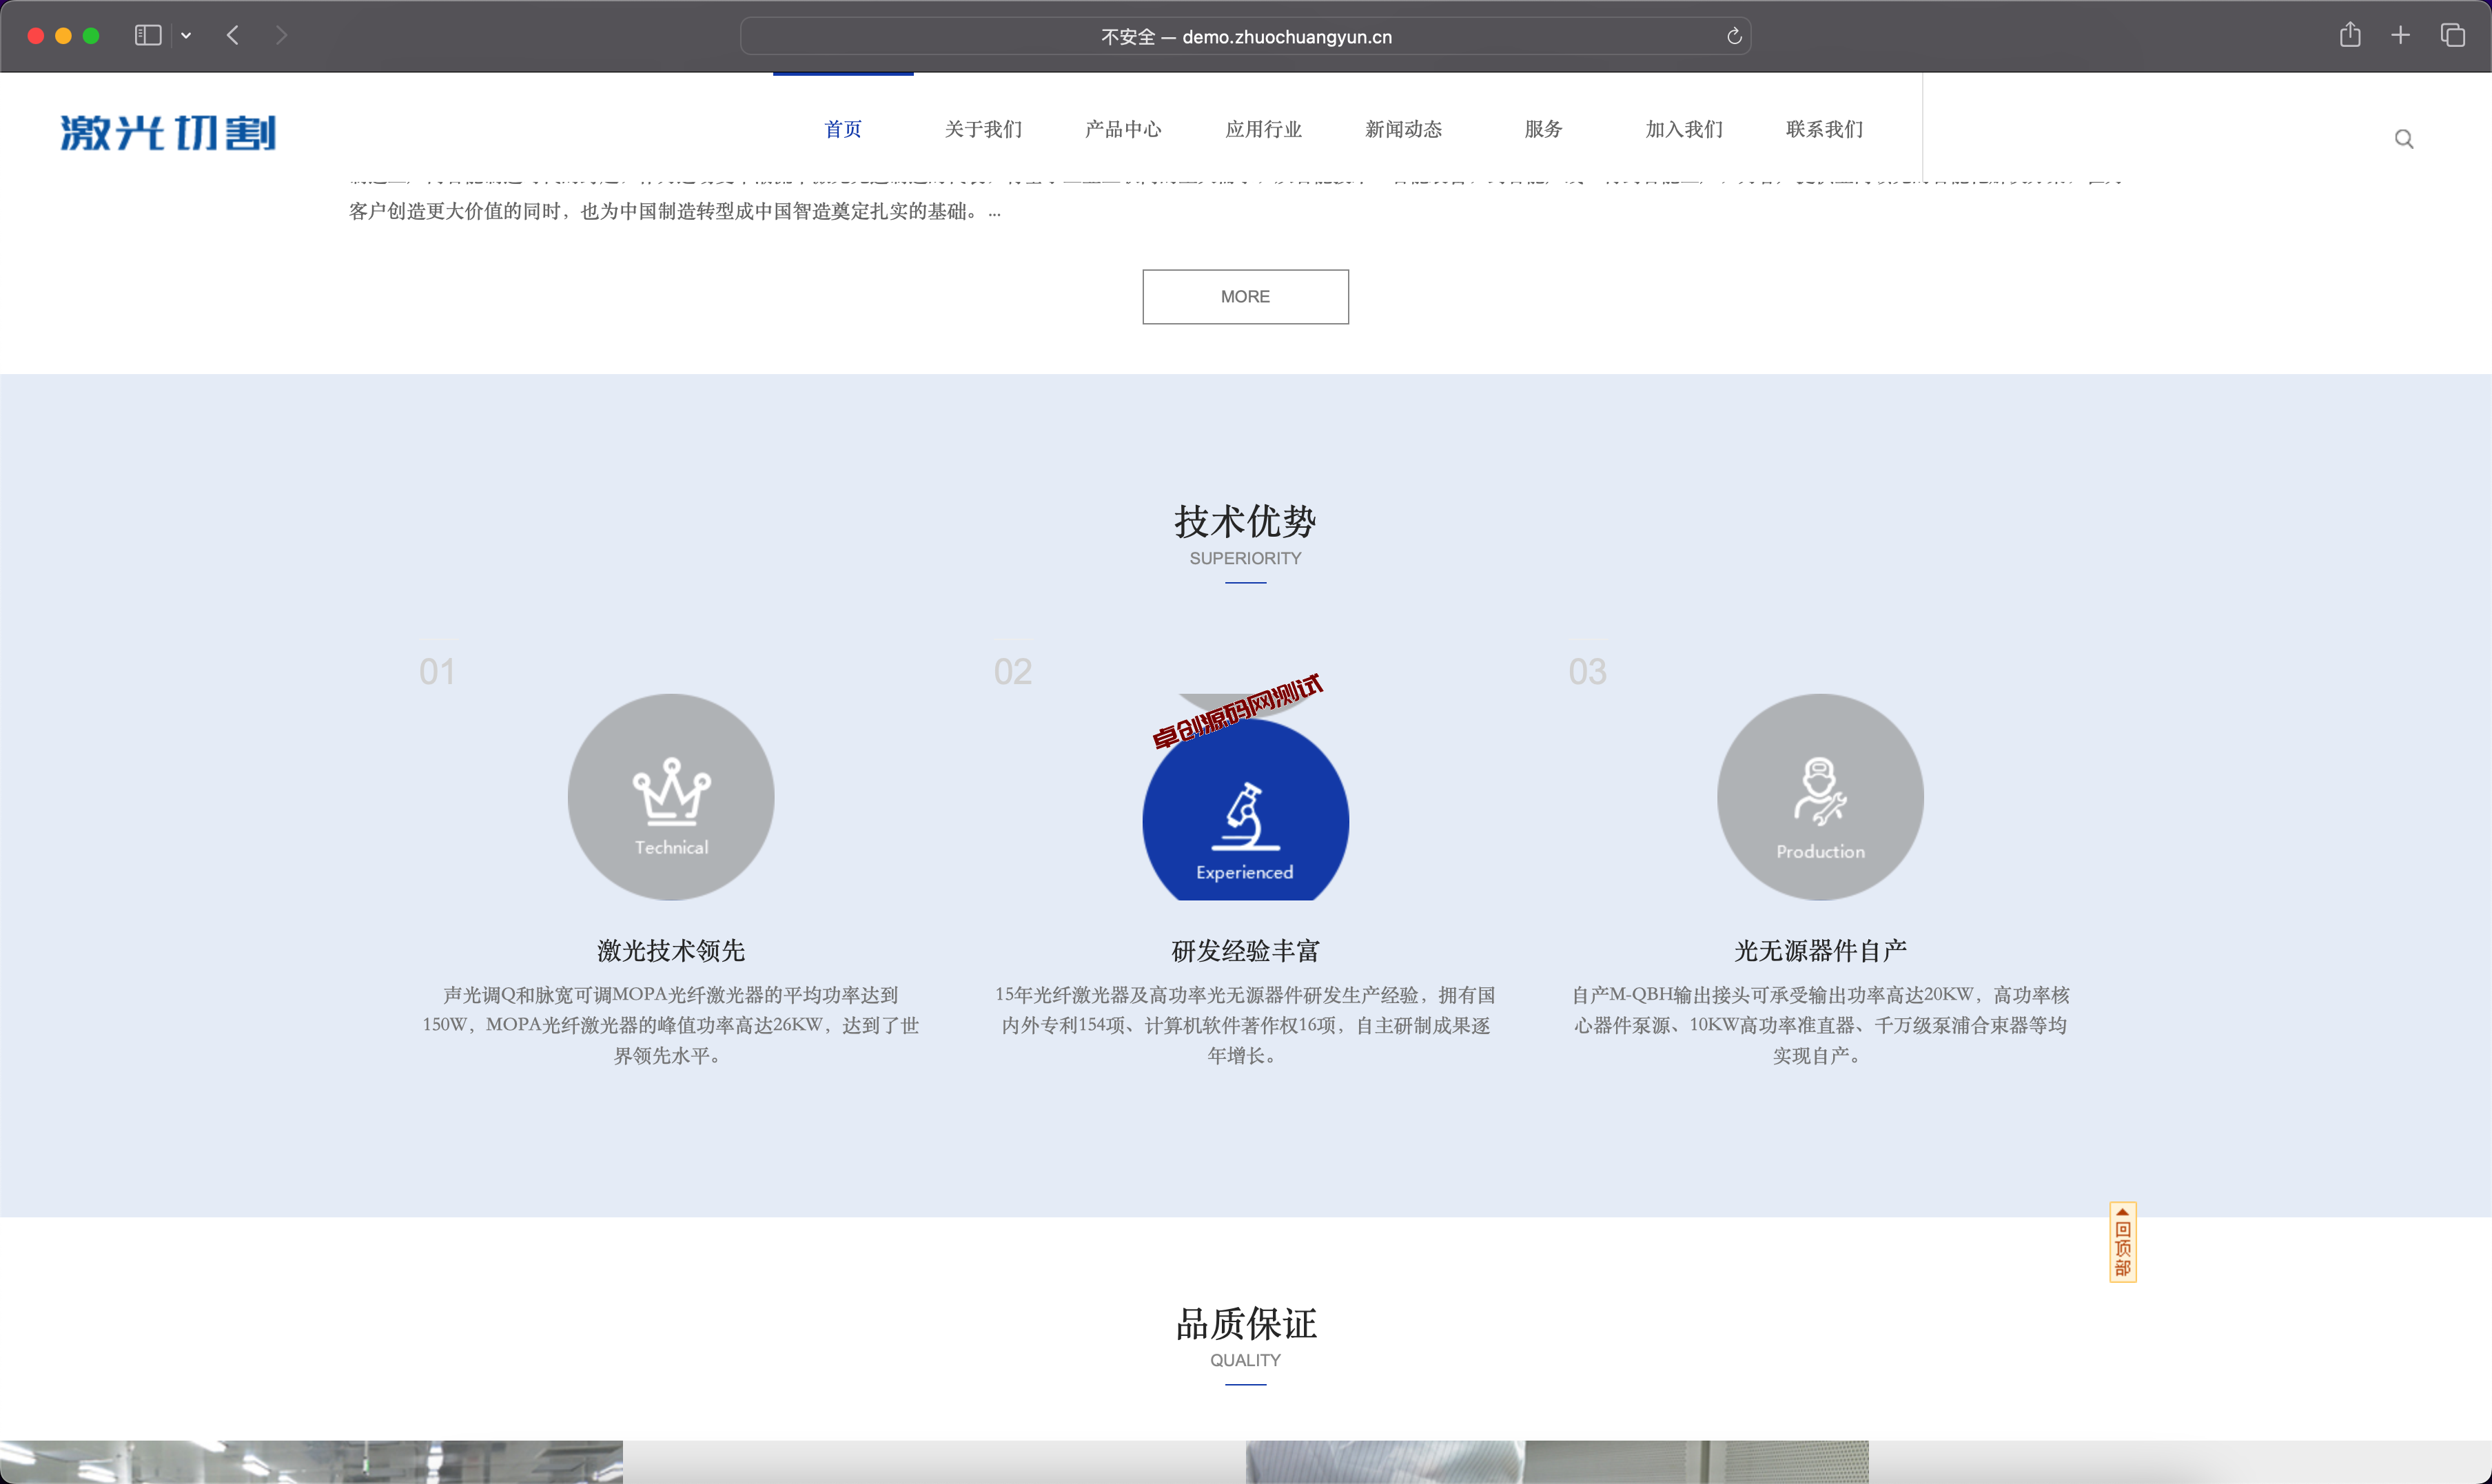This screenshot has height=1484, width=2492.
Task: Click the Experienced microscope circle icon
Action: coord(1245,810)
